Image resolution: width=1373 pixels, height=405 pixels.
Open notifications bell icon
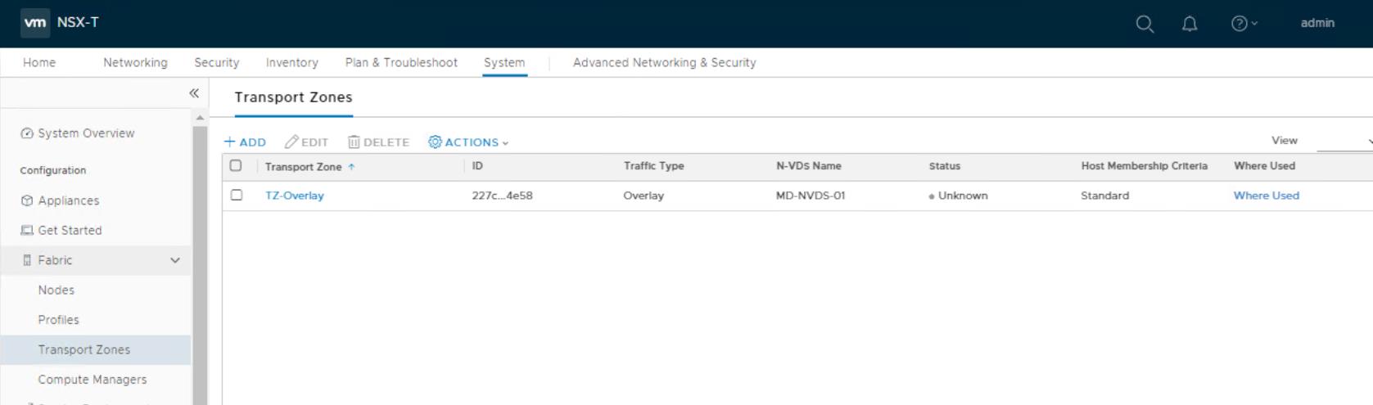tap(1190, 24)
